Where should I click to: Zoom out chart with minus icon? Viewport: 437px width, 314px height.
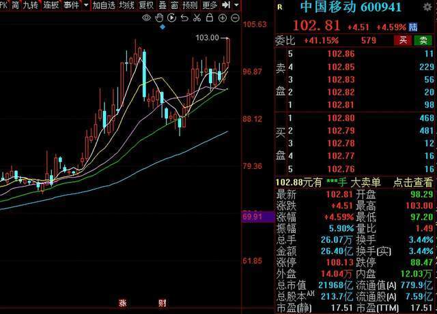[235, 18]
